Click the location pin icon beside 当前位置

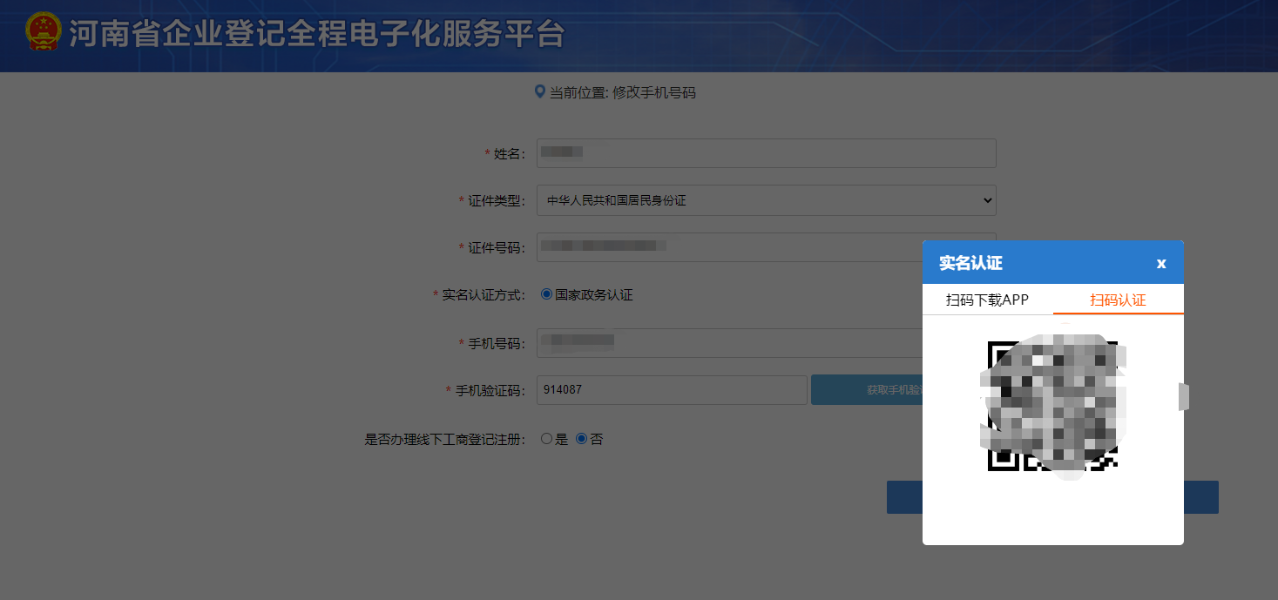[540, 91]
